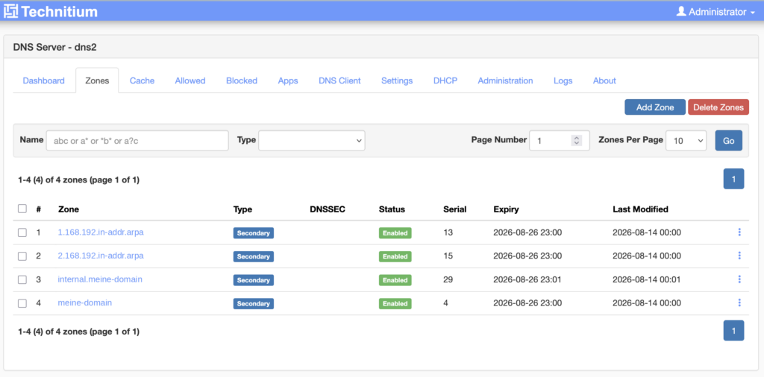Open three-dot menu for meine-domain zone row

(739, 302)
